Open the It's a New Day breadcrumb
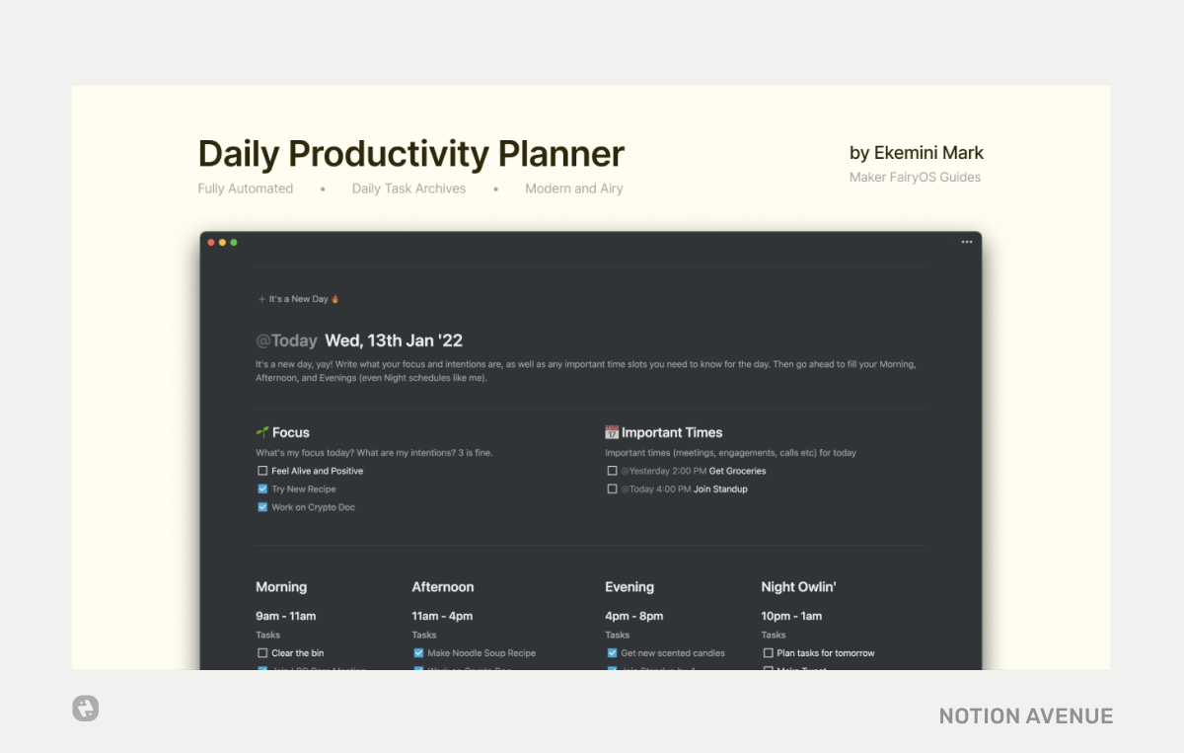The width and height of the screenshot is (1184, 753). (301, 298)
